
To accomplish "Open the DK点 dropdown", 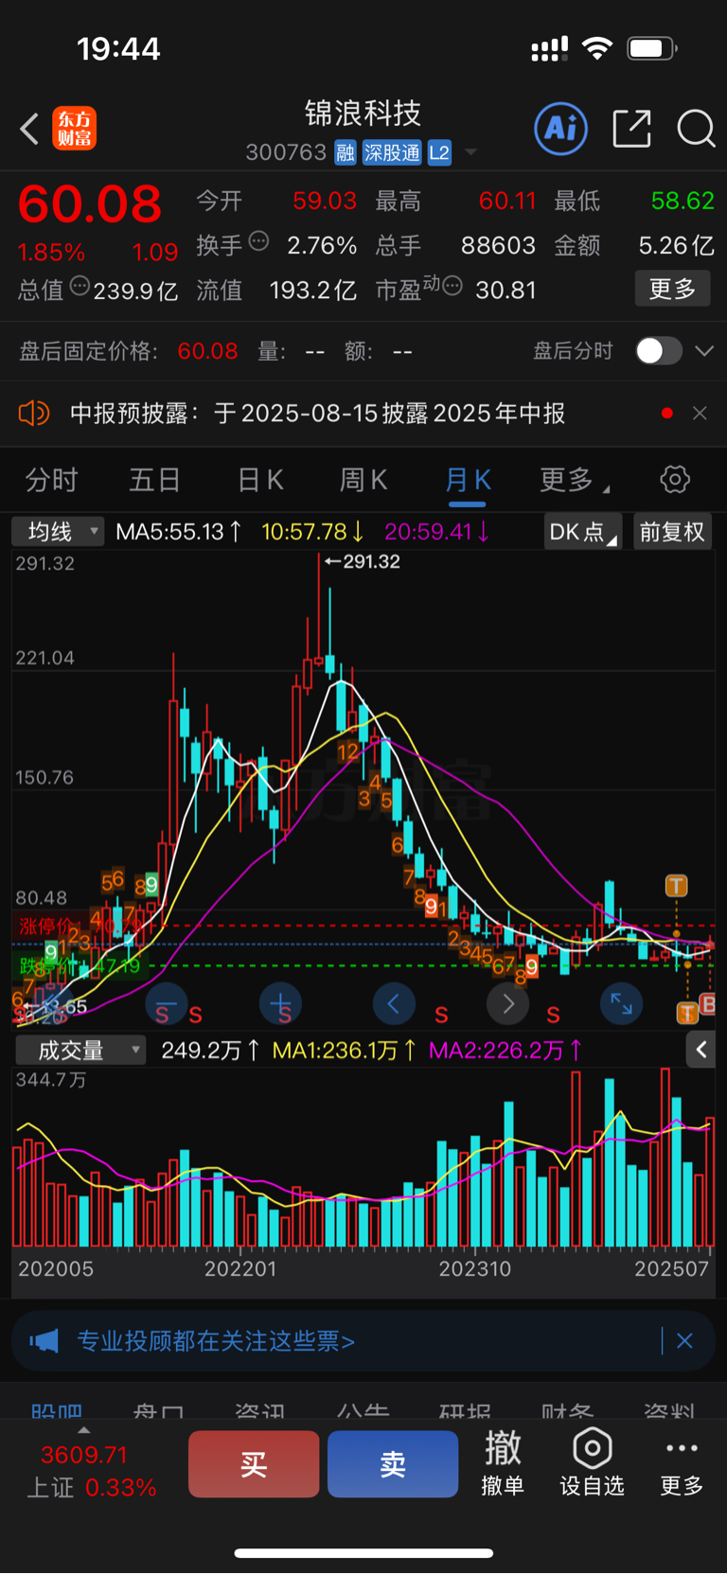I will click(x=583, y=532).
